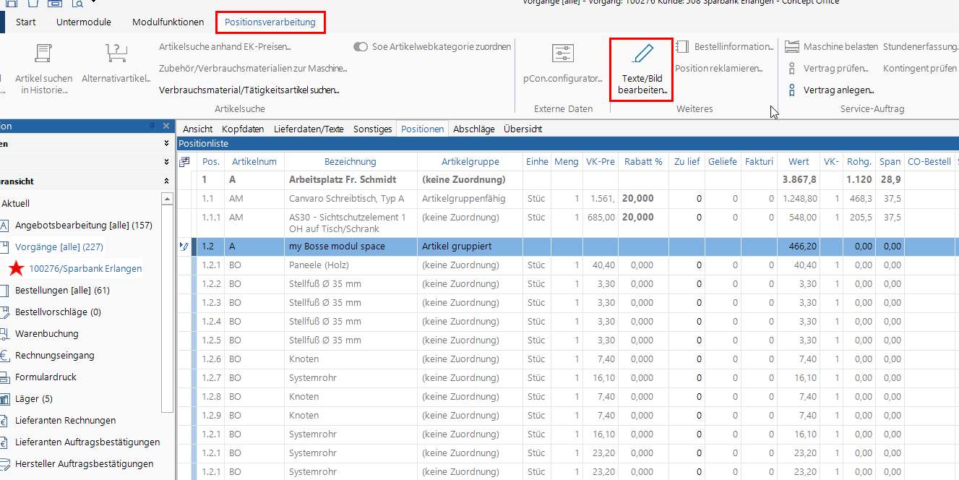
Task: Click the Bestellinformation notebook icon
Action: click(682, 47)
